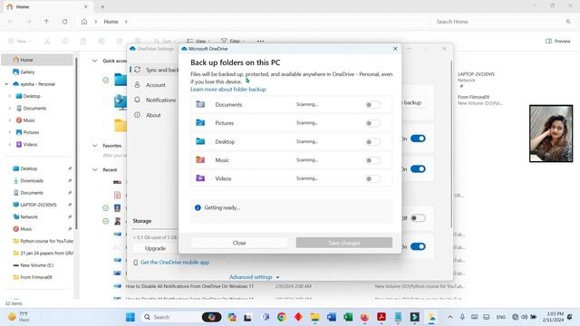Expand Videos under ayesha - Personal
Screen dimensions: 580x326
point(10,145)
